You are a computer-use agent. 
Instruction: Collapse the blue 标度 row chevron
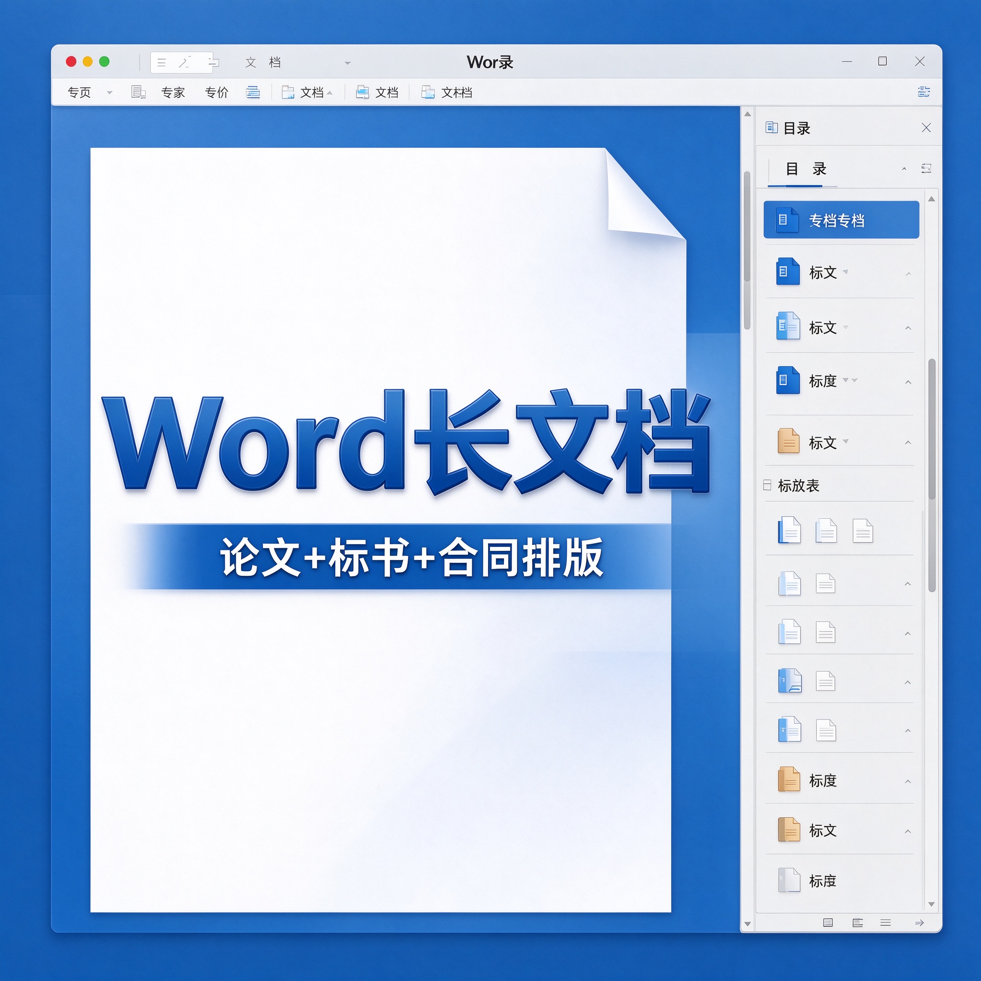(908, 382)
